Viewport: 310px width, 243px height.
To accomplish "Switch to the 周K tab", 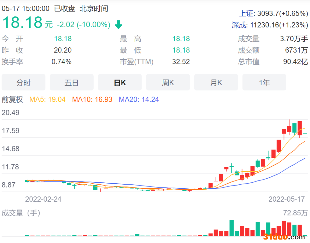I will [168, 83].
